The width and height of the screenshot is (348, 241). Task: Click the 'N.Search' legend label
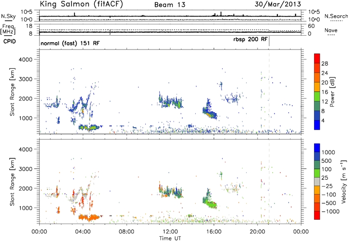coord(336,16)
